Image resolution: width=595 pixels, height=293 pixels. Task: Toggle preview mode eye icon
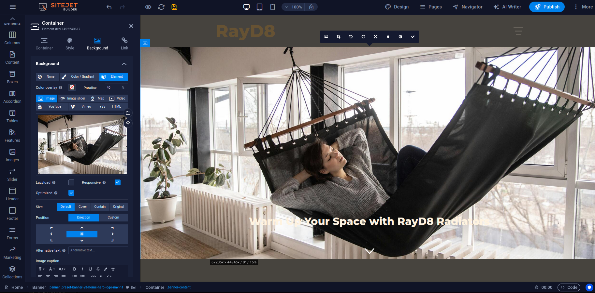[148, 7]
